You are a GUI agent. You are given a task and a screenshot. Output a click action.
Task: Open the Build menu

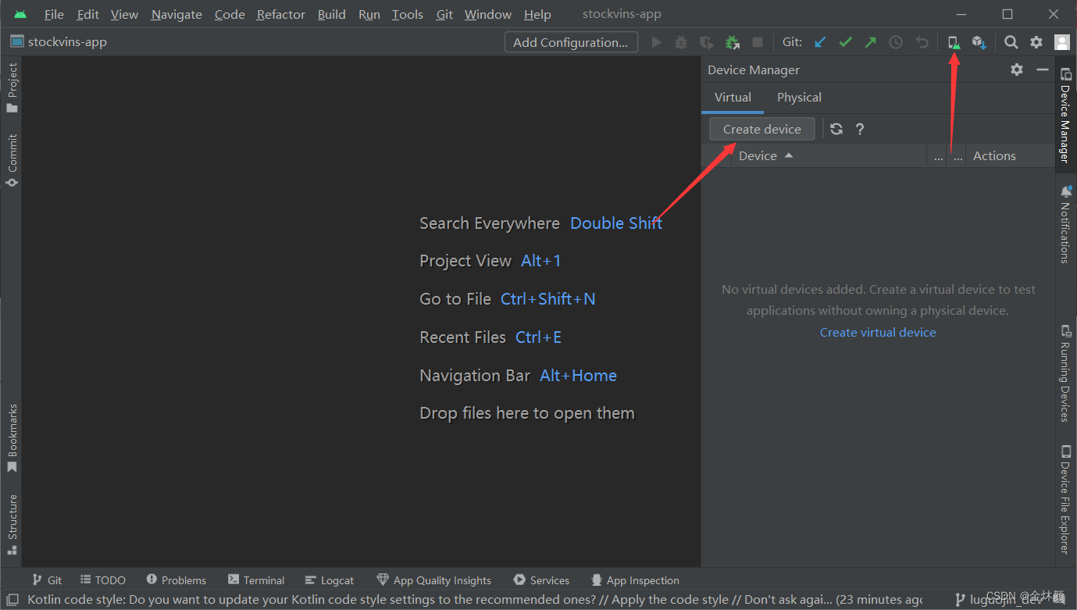tap(332, 14)
